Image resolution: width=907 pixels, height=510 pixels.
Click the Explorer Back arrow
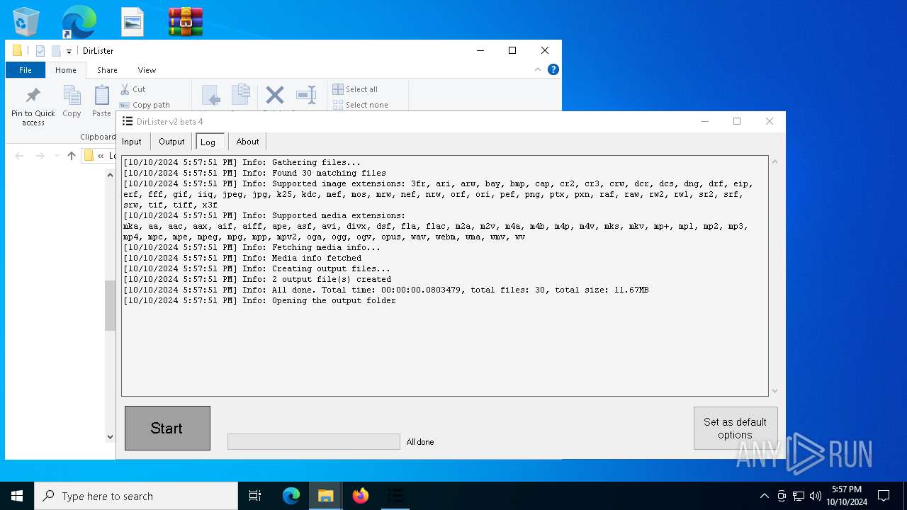click(19, 156)
